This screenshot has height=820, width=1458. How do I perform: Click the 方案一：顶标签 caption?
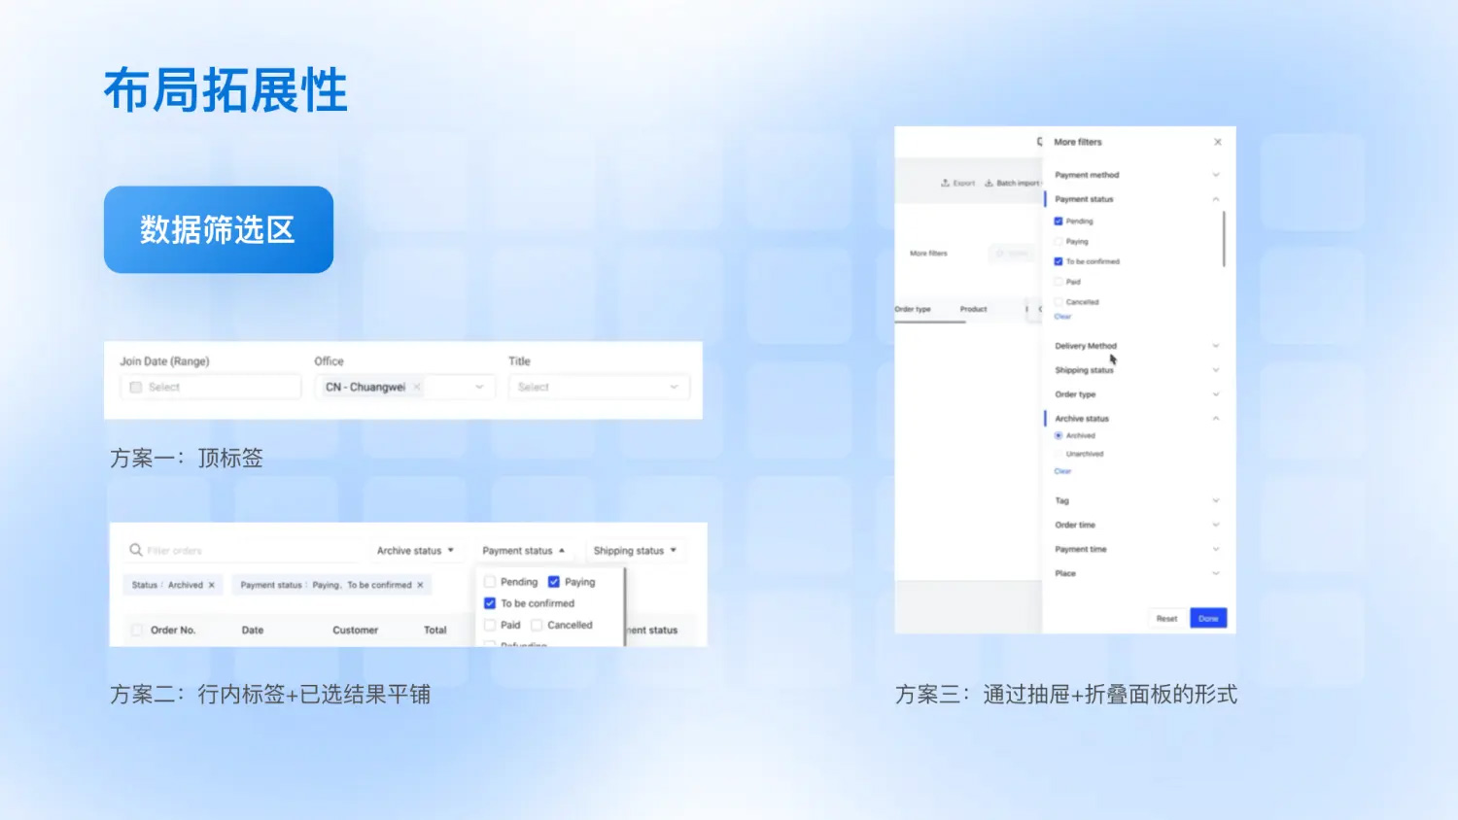tap(187, 458)
